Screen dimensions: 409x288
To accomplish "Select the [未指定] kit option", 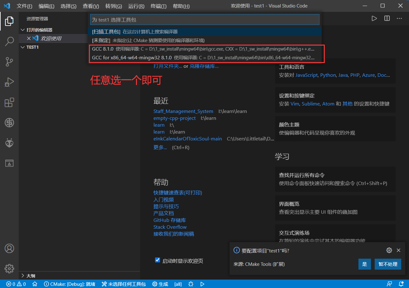I will point(205,40).
